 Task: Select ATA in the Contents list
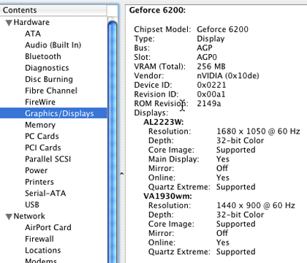click(33, 34)
